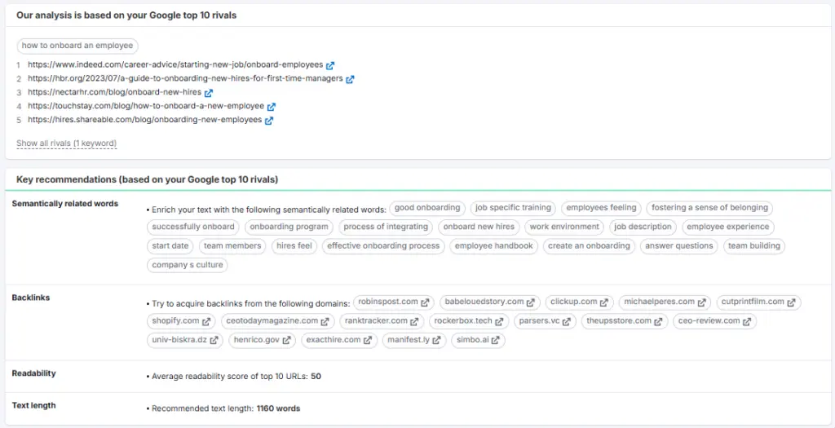Open the ceotodaymagazine.com backlink domain
835x428 pixels.
272,321
